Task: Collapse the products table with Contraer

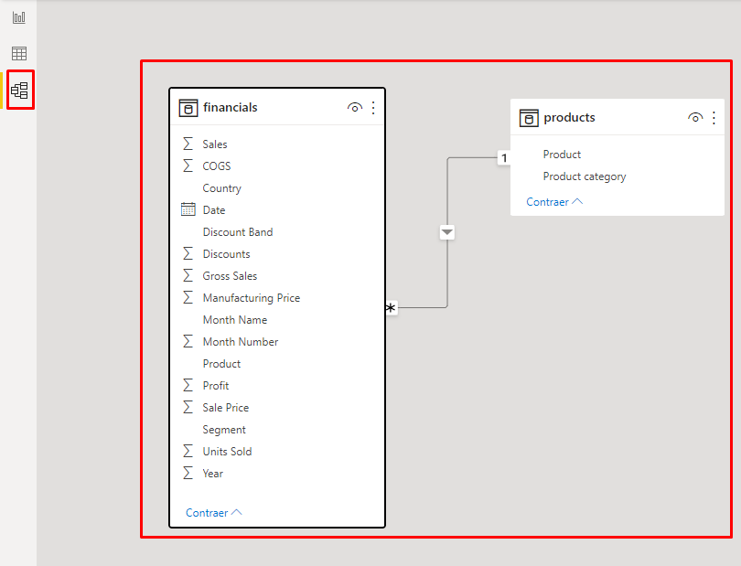Action: pyautogui.click(x=553, y=202)
